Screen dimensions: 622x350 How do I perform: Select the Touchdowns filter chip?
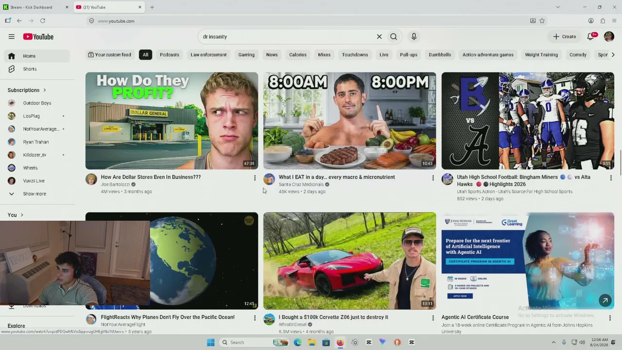point(355,55)
